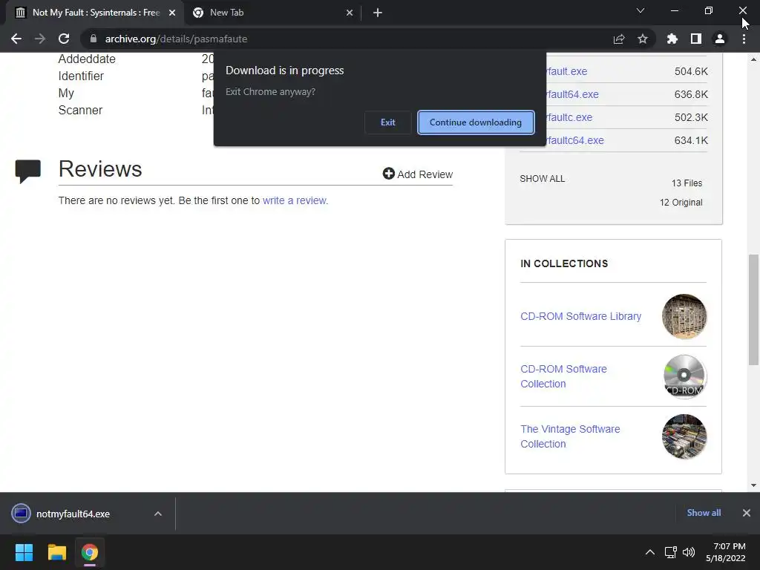Viewport: 760px width, 570px height.
Task: Click the notmyfault64.exe download item
Action: tap(73, 514)
